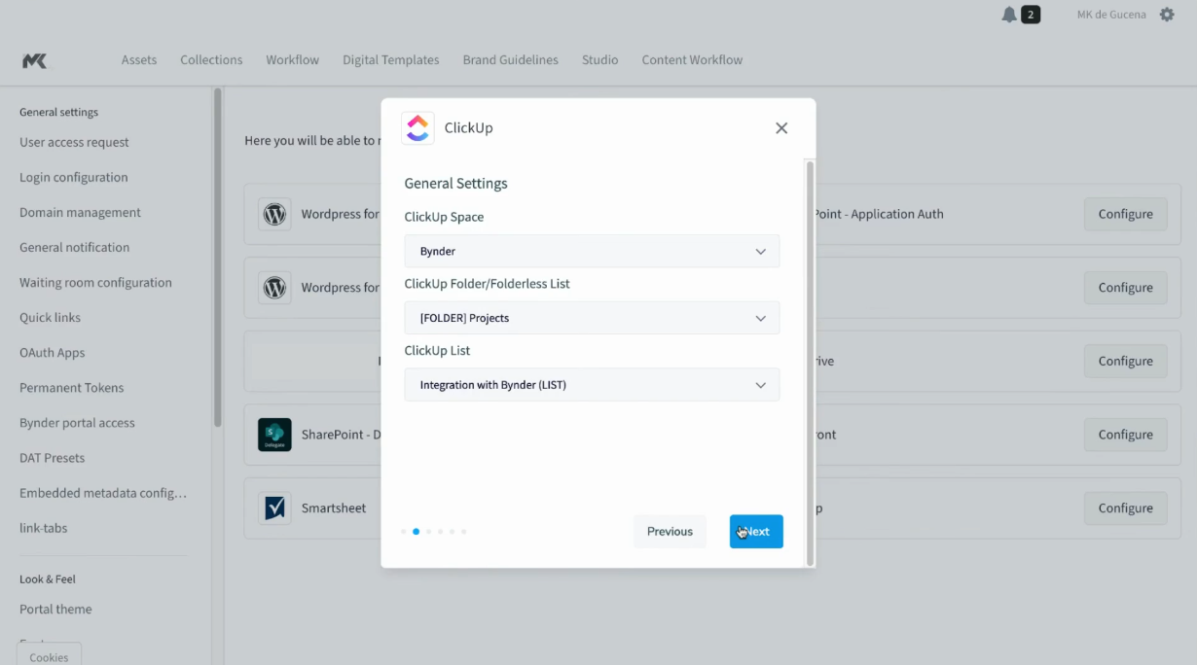Viewport: 1197px width, 665px height.
Task: Click the MK logo in header
Action: (34, 60)
